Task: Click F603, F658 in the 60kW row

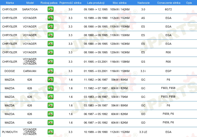Action: 168,88
